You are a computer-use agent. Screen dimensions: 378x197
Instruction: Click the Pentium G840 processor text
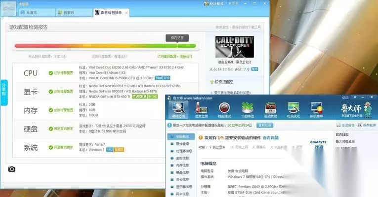(x=255, y=187)
